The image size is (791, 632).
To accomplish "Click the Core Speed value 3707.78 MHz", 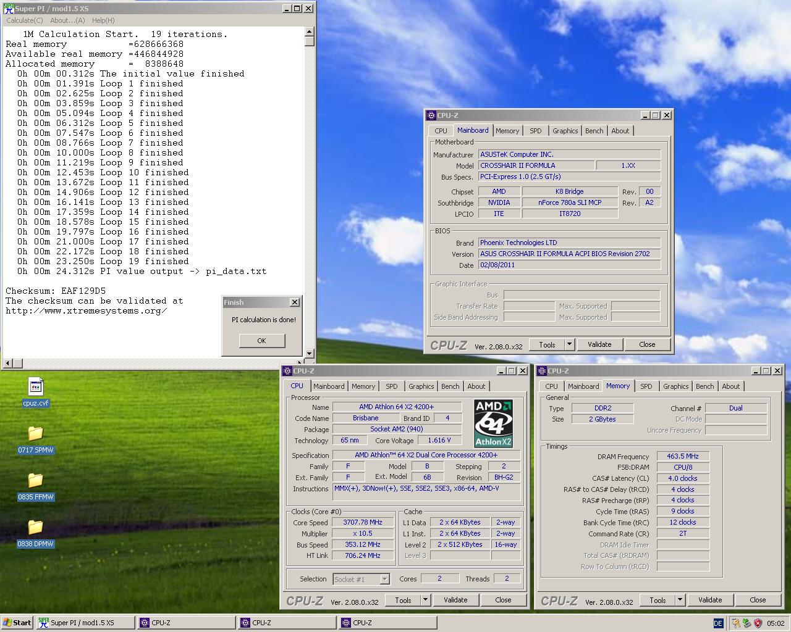I will (x=363, y=522).
